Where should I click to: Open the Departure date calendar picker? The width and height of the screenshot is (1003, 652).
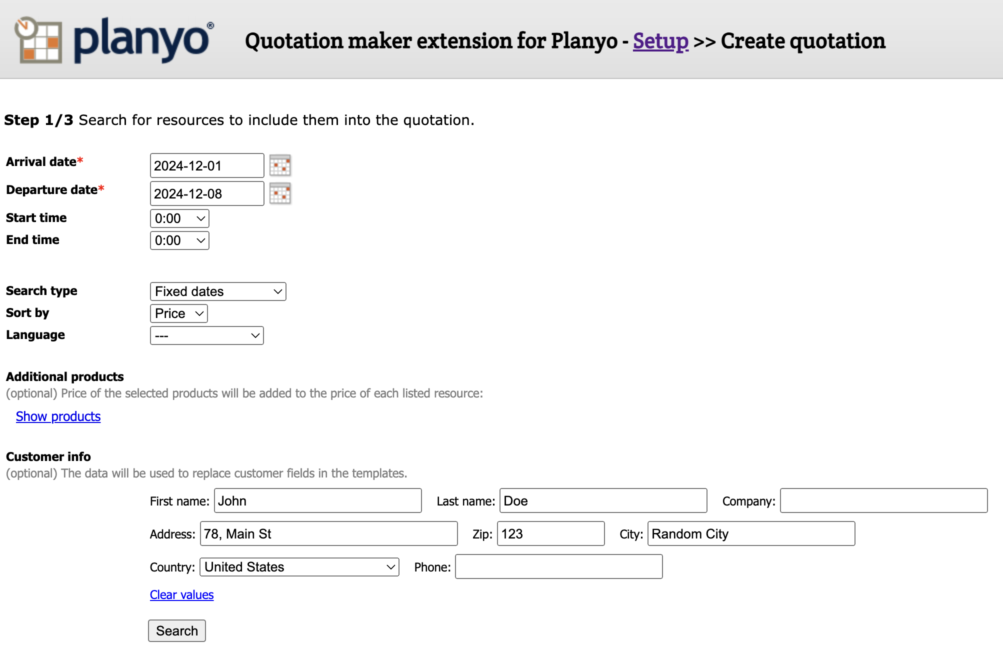click(280, 193)
